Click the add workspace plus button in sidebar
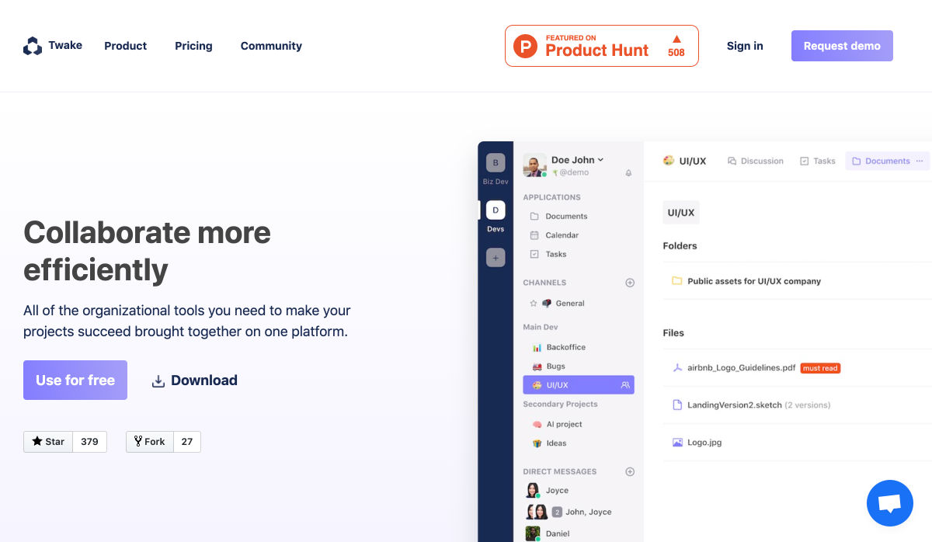 tap(496, 258)
